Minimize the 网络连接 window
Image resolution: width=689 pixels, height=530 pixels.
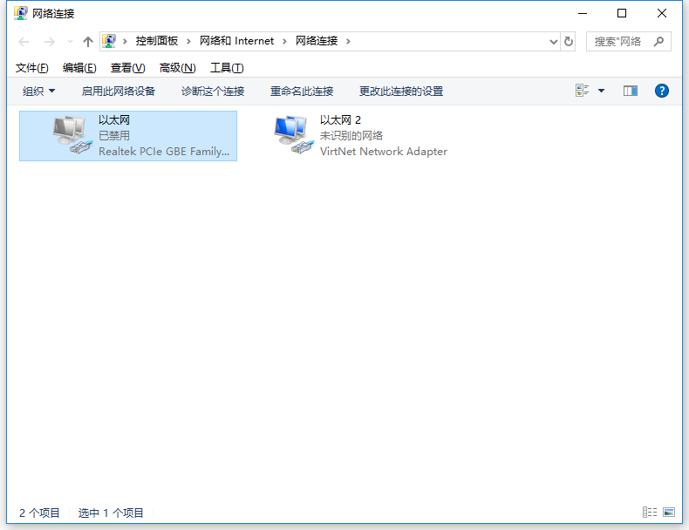(583, 13)
